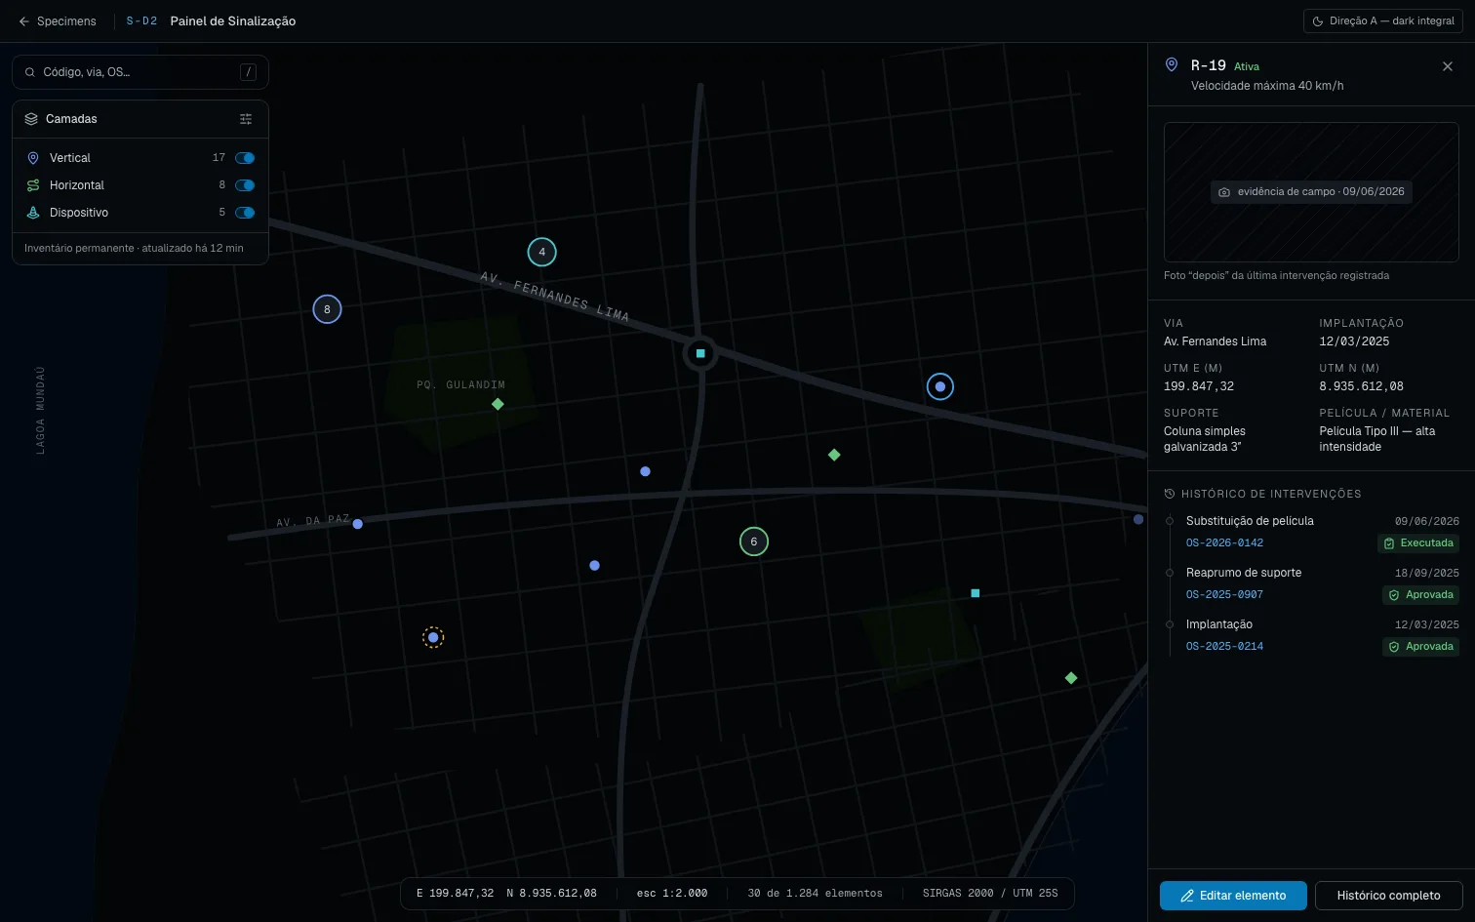
Task: Click Editar elemento button
Action: pos(1233,896)
